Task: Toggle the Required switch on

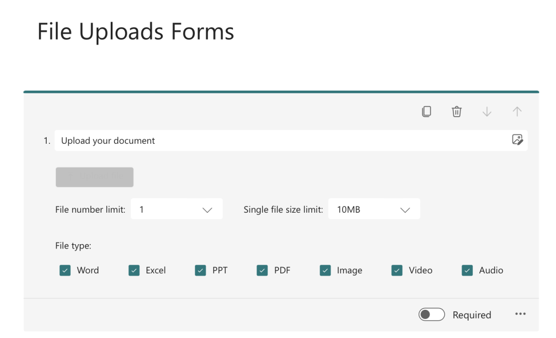Action: [x=432, y=314]
